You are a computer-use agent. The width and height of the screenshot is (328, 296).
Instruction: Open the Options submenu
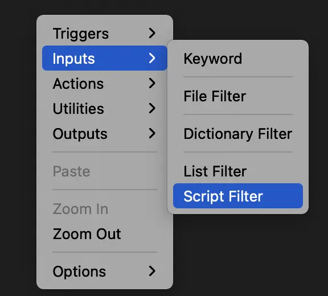tap(105, 272)
